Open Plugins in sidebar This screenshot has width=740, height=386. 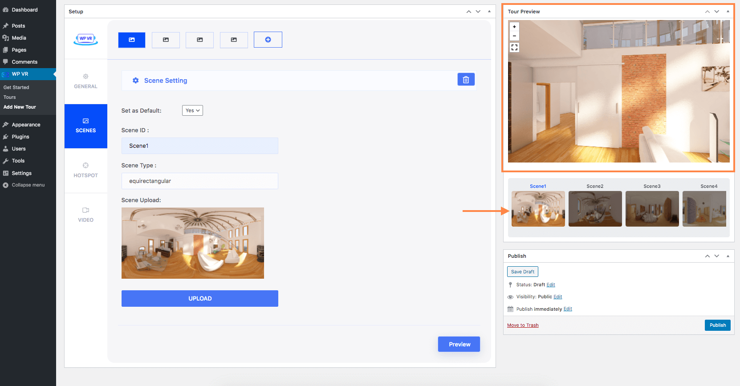tap(28, 137)
